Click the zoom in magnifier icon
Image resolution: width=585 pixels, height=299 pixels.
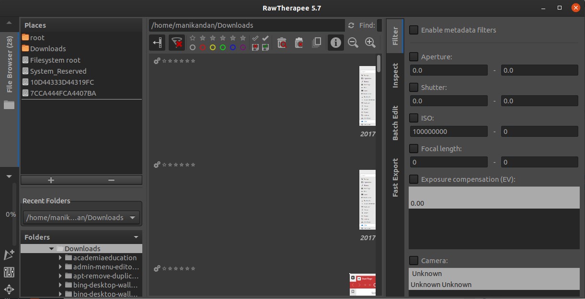(x=370, y=43)
